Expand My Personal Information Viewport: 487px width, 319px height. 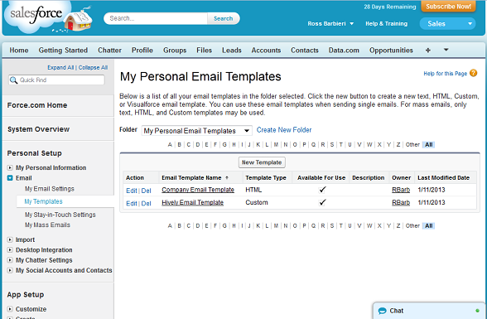tap(10, 167)
